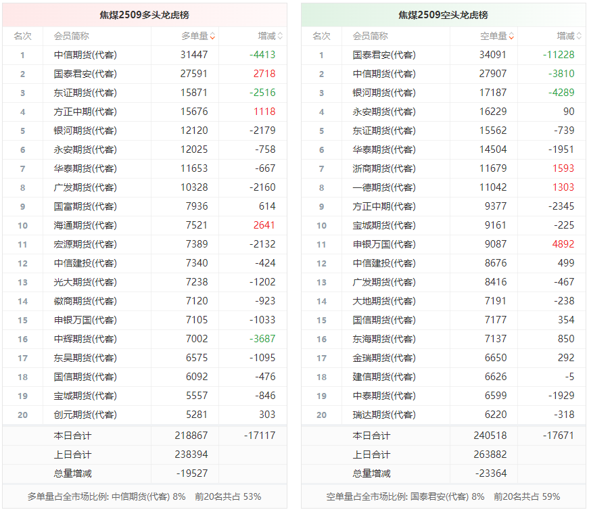Viewport: 589px width, 512px height.
Task: Click 会员简称 header in short table
Action: (371, 36)
